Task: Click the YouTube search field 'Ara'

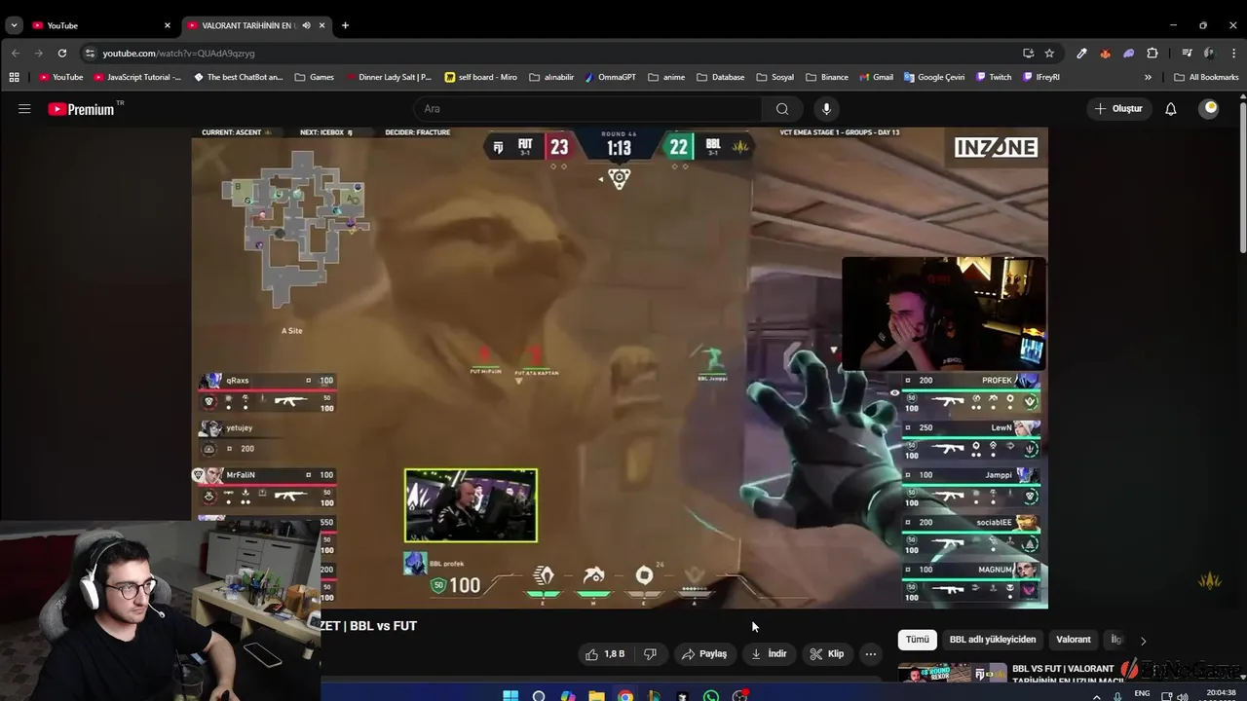Action: click(587, 109)
